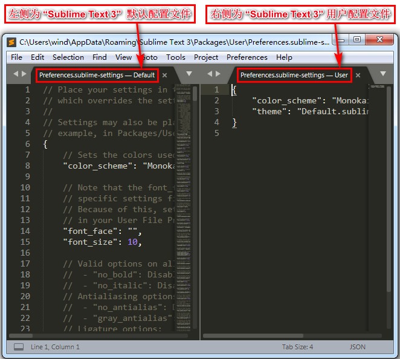Click the "no_italic" comment line
The width and height of the screenshot is (400, 359).
pyautogui.click(x=119, y=285)
